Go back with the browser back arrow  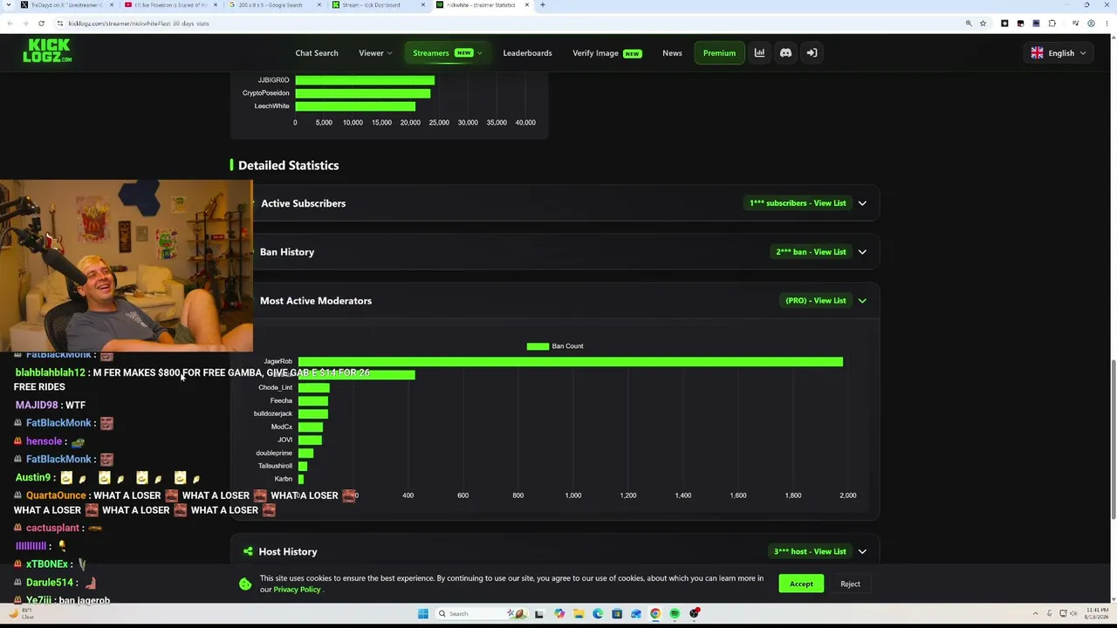tap(10, 24)
